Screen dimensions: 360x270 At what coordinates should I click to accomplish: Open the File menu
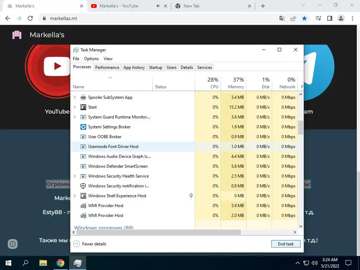click(x=76, y=59)
